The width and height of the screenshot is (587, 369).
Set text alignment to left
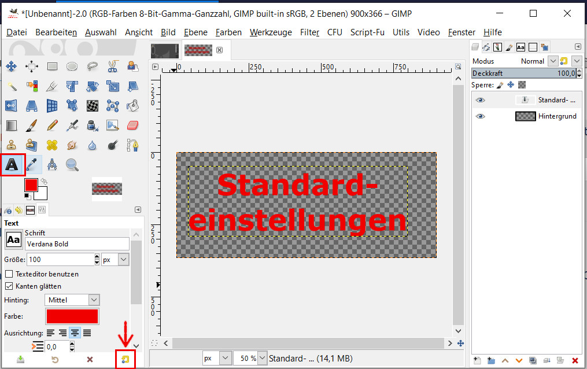click(x=50, y=333)
